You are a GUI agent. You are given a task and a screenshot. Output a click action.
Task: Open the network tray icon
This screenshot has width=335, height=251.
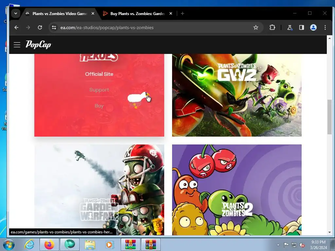pos(294,245)
